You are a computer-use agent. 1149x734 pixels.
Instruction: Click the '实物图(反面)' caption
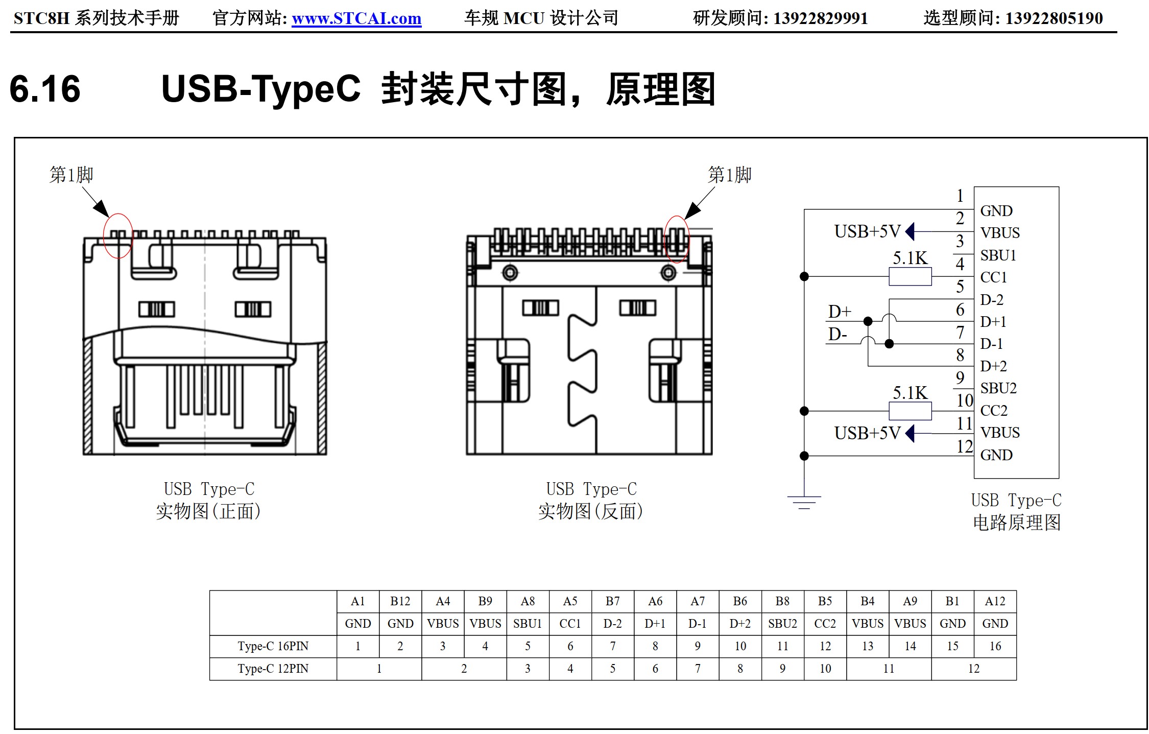[591, 511]
